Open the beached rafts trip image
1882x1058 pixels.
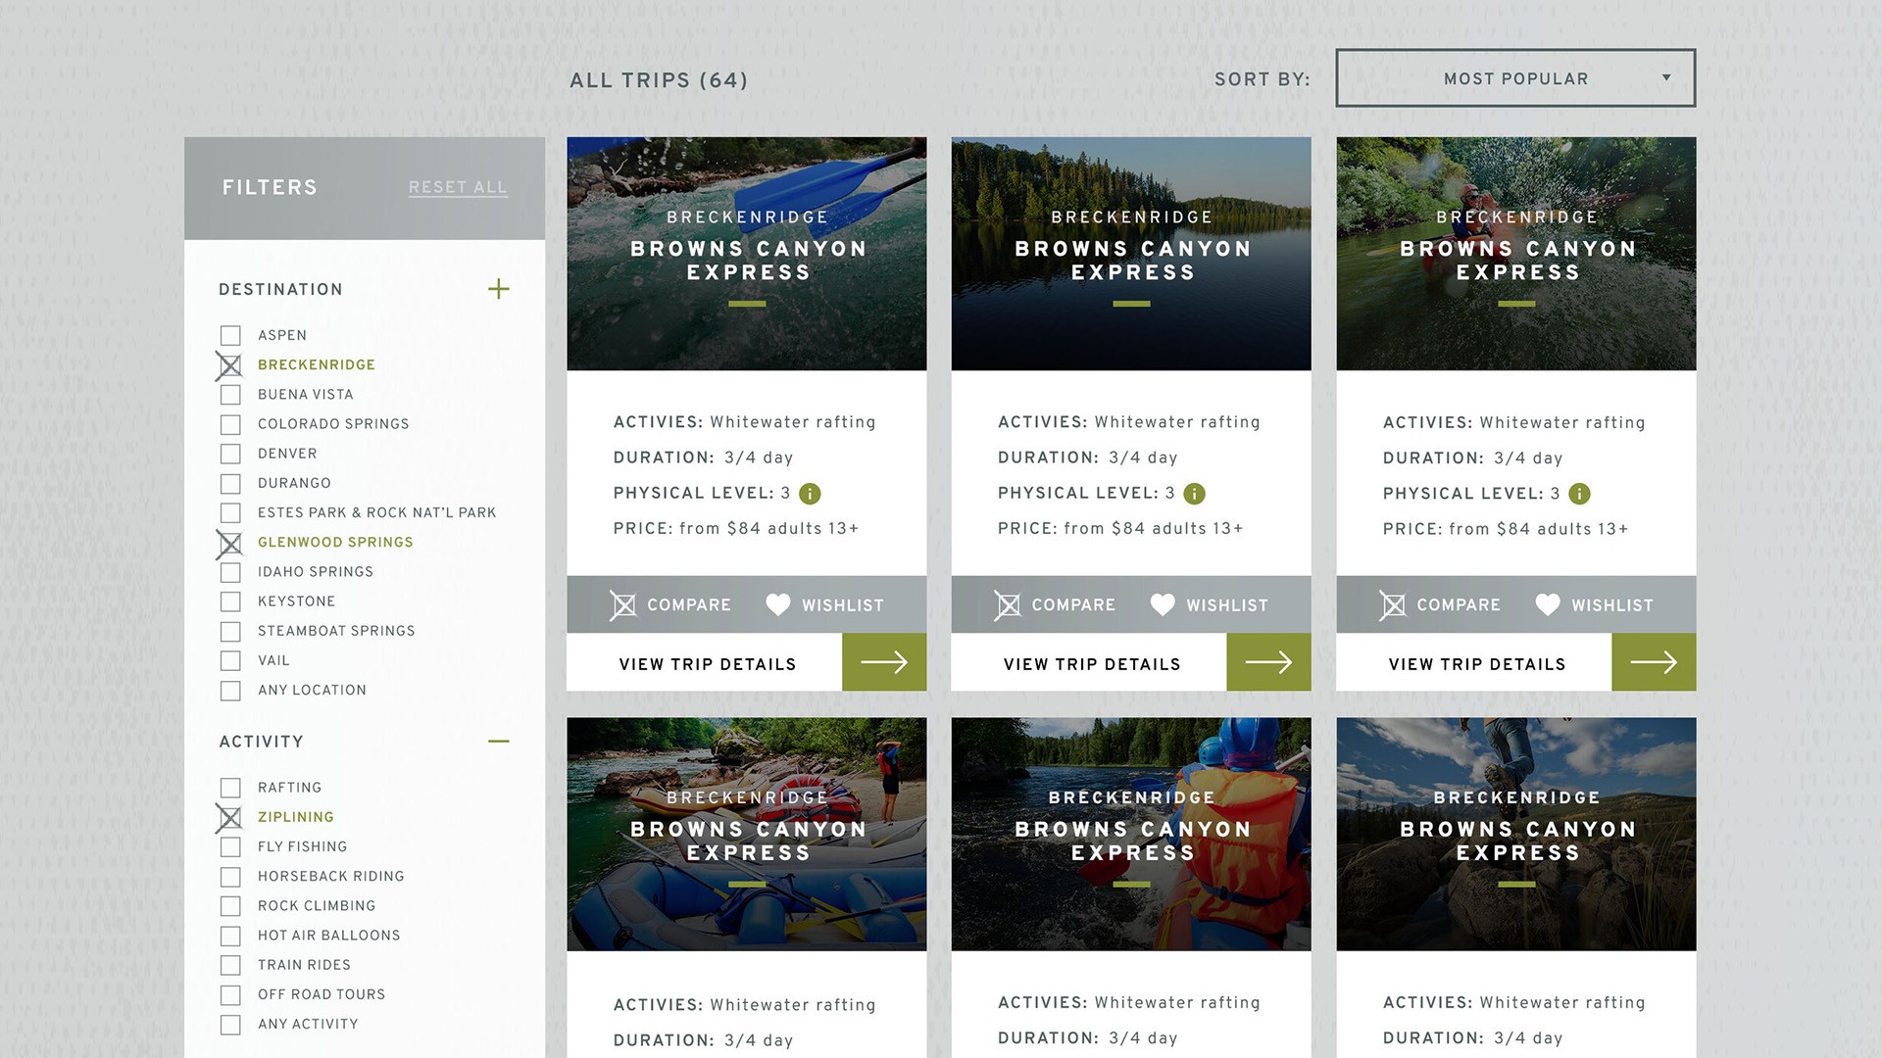[x=747, y=834]
